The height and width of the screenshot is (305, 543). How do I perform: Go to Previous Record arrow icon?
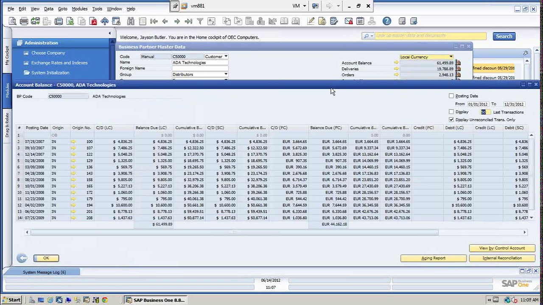[x=165, y=21]
